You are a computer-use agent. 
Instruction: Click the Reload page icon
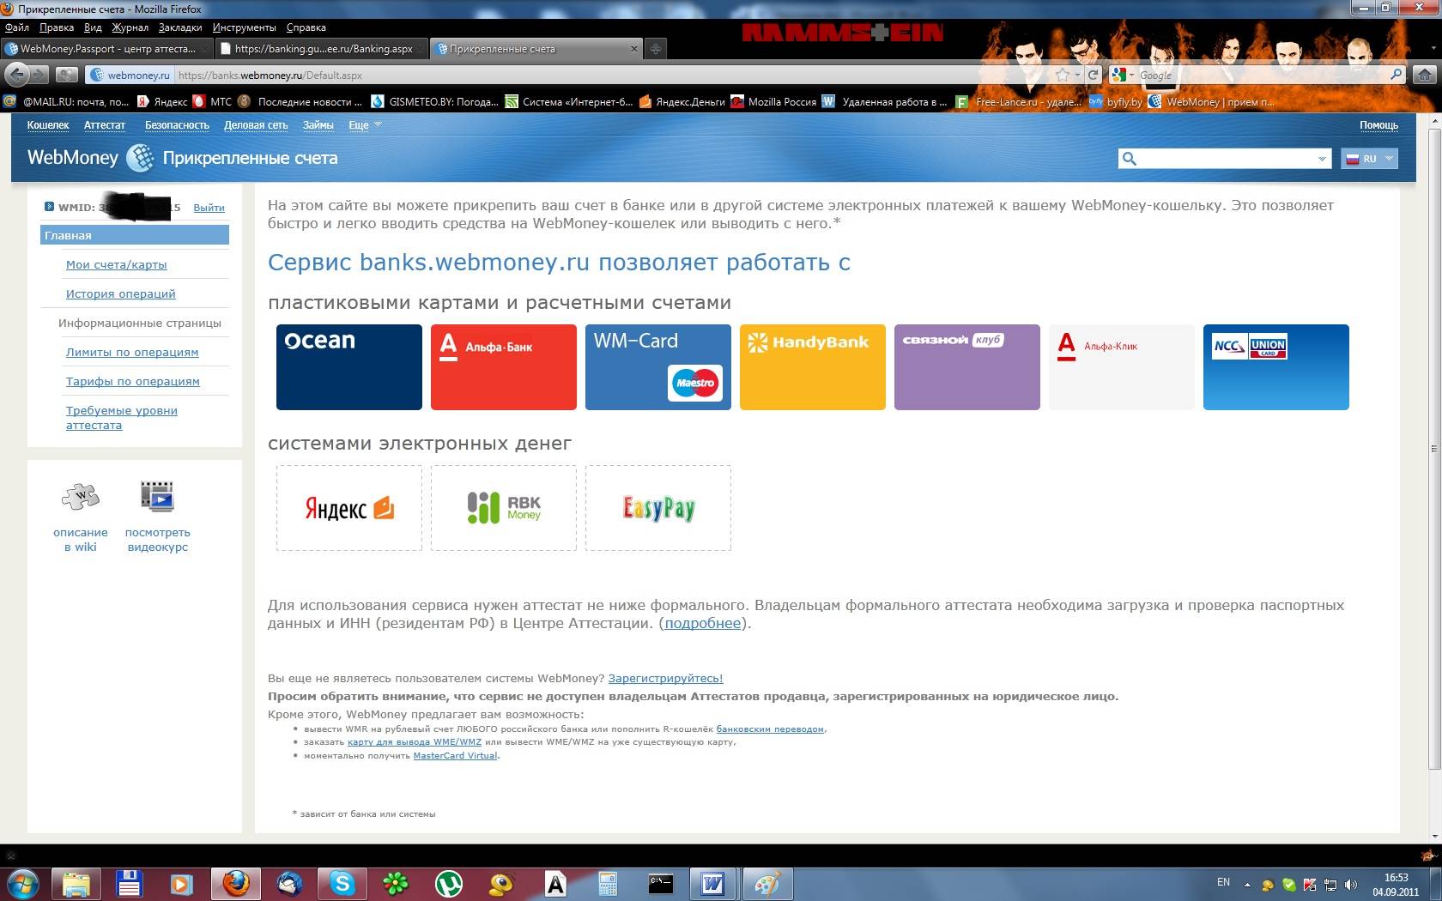point(1093,76)
